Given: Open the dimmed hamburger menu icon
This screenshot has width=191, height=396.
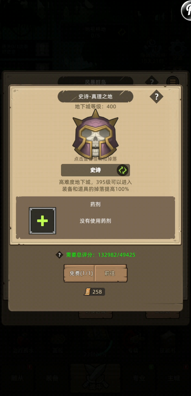Looking at the screenshot, I should [x=173, y=82].
